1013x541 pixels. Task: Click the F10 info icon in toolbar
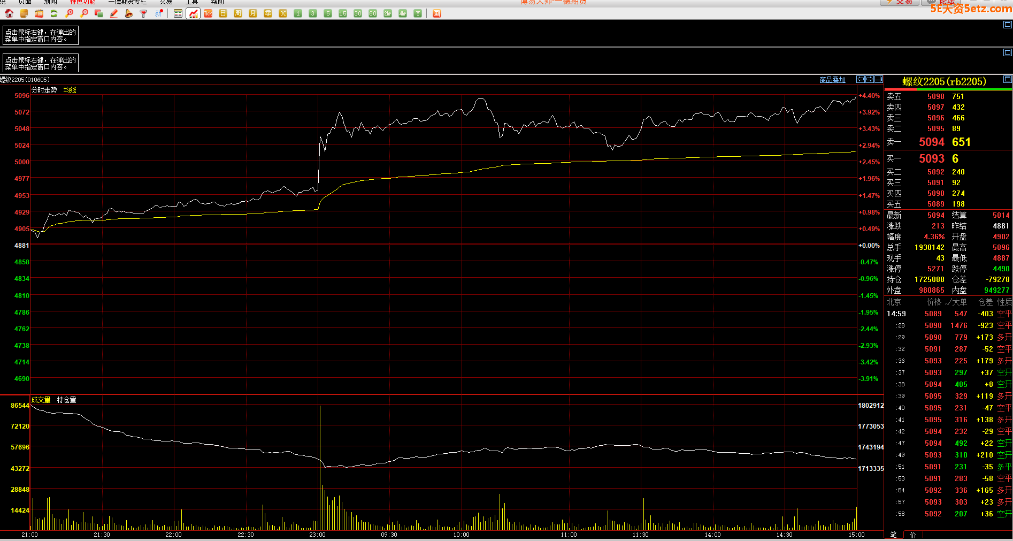point(39,13)
